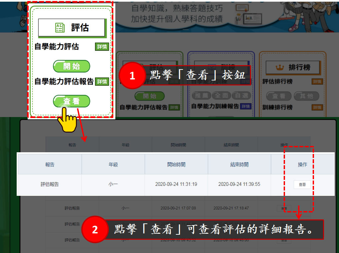Click 評估報告 in the 2020-09-21 17:07:08 row
The image size is (339, 253).
(x=72, y=208)
